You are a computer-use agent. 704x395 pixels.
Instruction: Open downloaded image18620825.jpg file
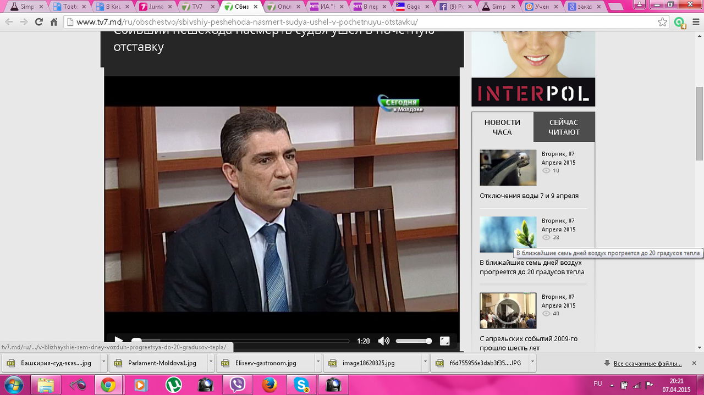(373, 363)
